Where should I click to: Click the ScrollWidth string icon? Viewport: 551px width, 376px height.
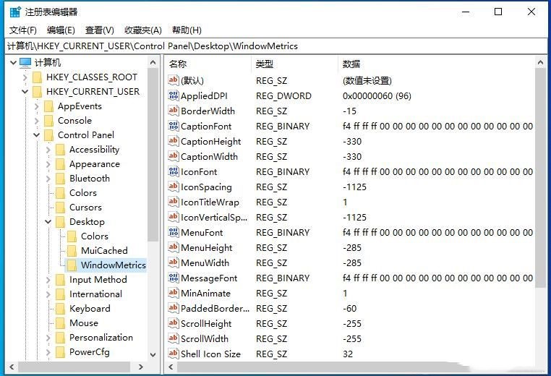174,338
